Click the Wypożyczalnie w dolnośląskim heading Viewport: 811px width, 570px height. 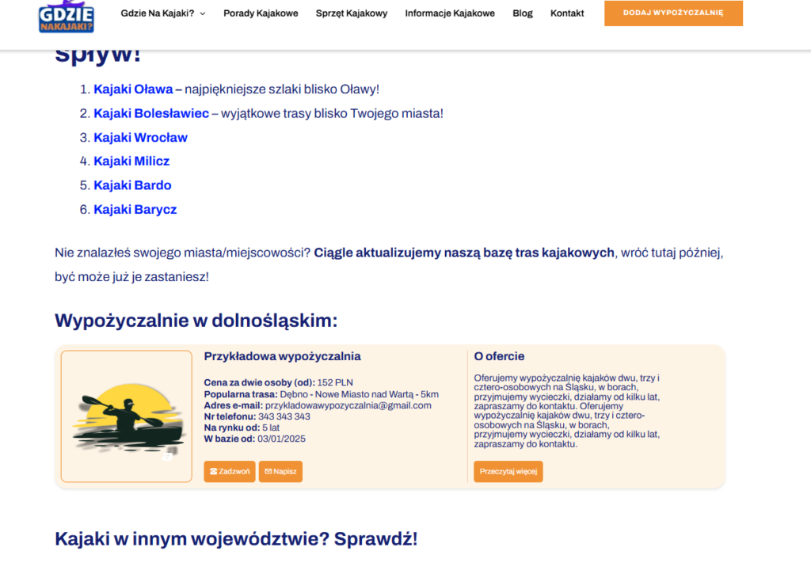(x=196, y=321)
